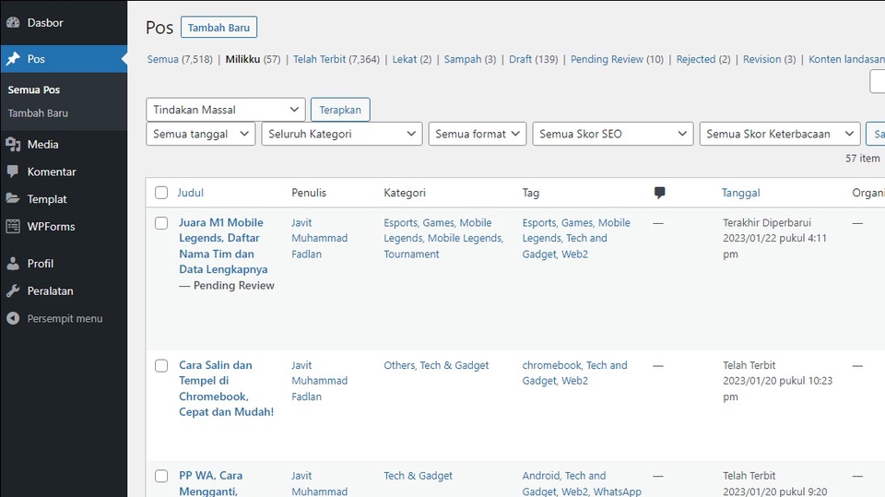Open Semua Pos submenu item
This screenshot has height=497, width=885.
34,89
